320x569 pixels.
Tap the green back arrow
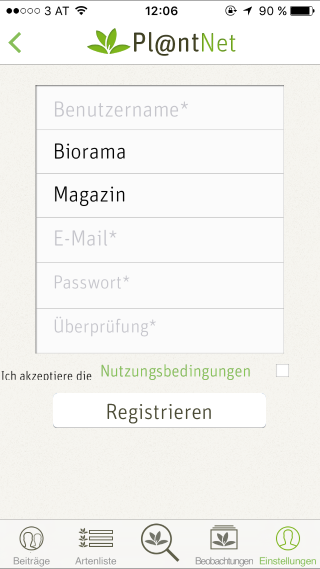pyautogui.click(x=15, y=43)
